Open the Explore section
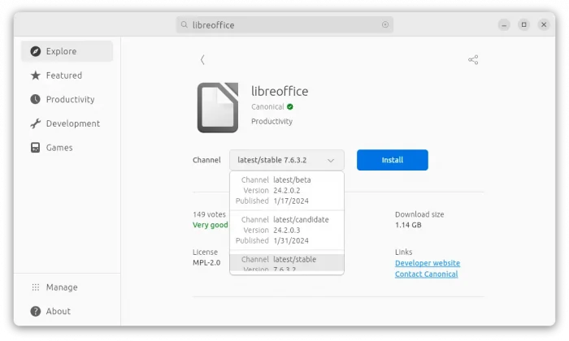The width and height of the screenshot is (569, 341). (67, 51)
